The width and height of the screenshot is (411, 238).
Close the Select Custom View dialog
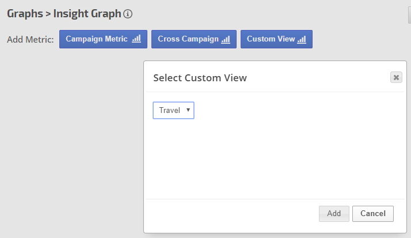(396, 77)
